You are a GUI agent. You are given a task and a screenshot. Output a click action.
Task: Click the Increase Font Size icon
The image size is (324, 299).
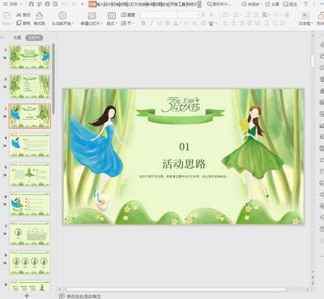coord(203,15)
